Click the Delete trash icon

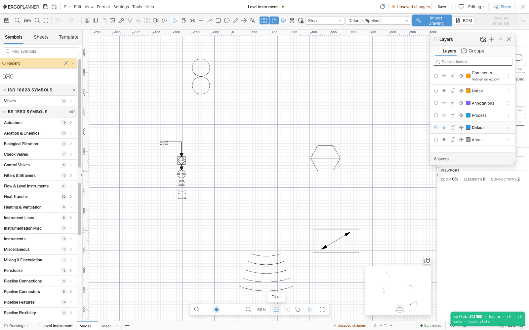coord(113,20)
